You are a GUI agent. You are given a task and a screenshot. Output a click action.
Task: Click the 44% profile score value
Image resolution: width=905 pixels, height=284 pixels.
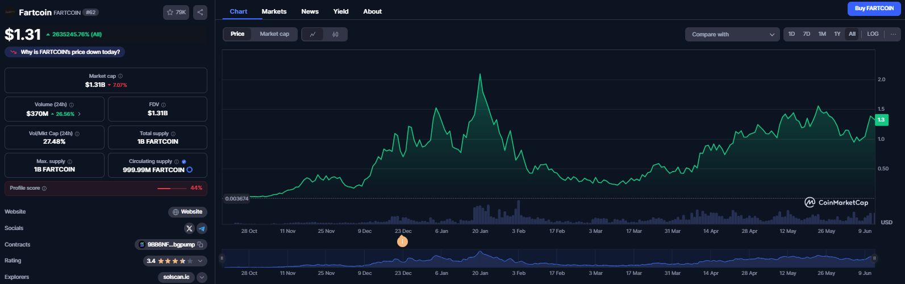coord(196,188)
